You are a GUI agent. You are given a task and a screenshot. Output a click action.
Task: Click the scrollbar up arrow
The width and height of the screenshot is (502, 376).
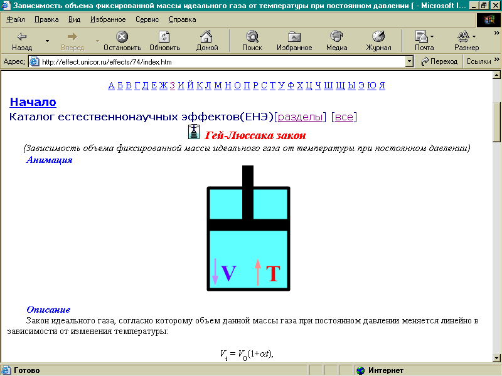coord(496,75)
